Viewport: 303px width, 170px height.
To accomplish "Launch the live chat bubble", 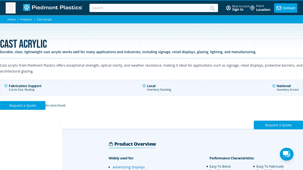I will click(286, 154).
